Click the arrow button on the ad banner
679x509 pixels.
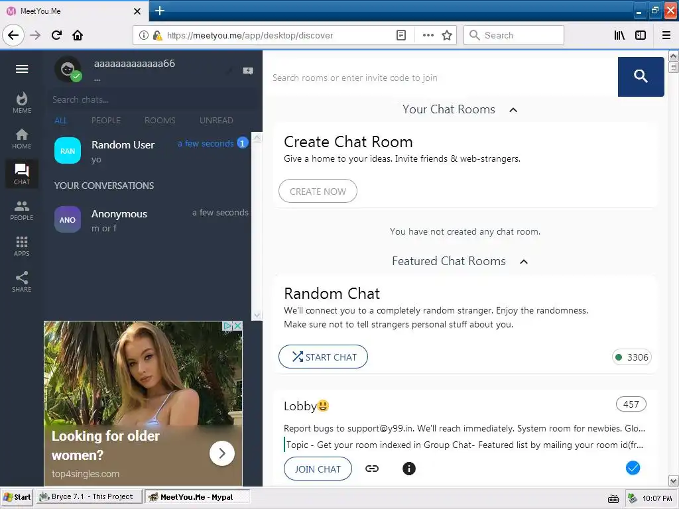click(221, 453)
